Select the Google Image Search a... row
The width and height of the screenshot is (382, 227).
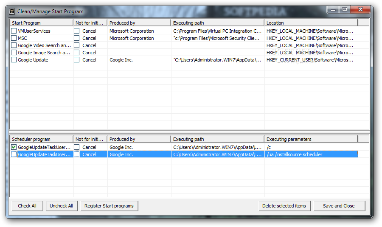coord(44,53)
